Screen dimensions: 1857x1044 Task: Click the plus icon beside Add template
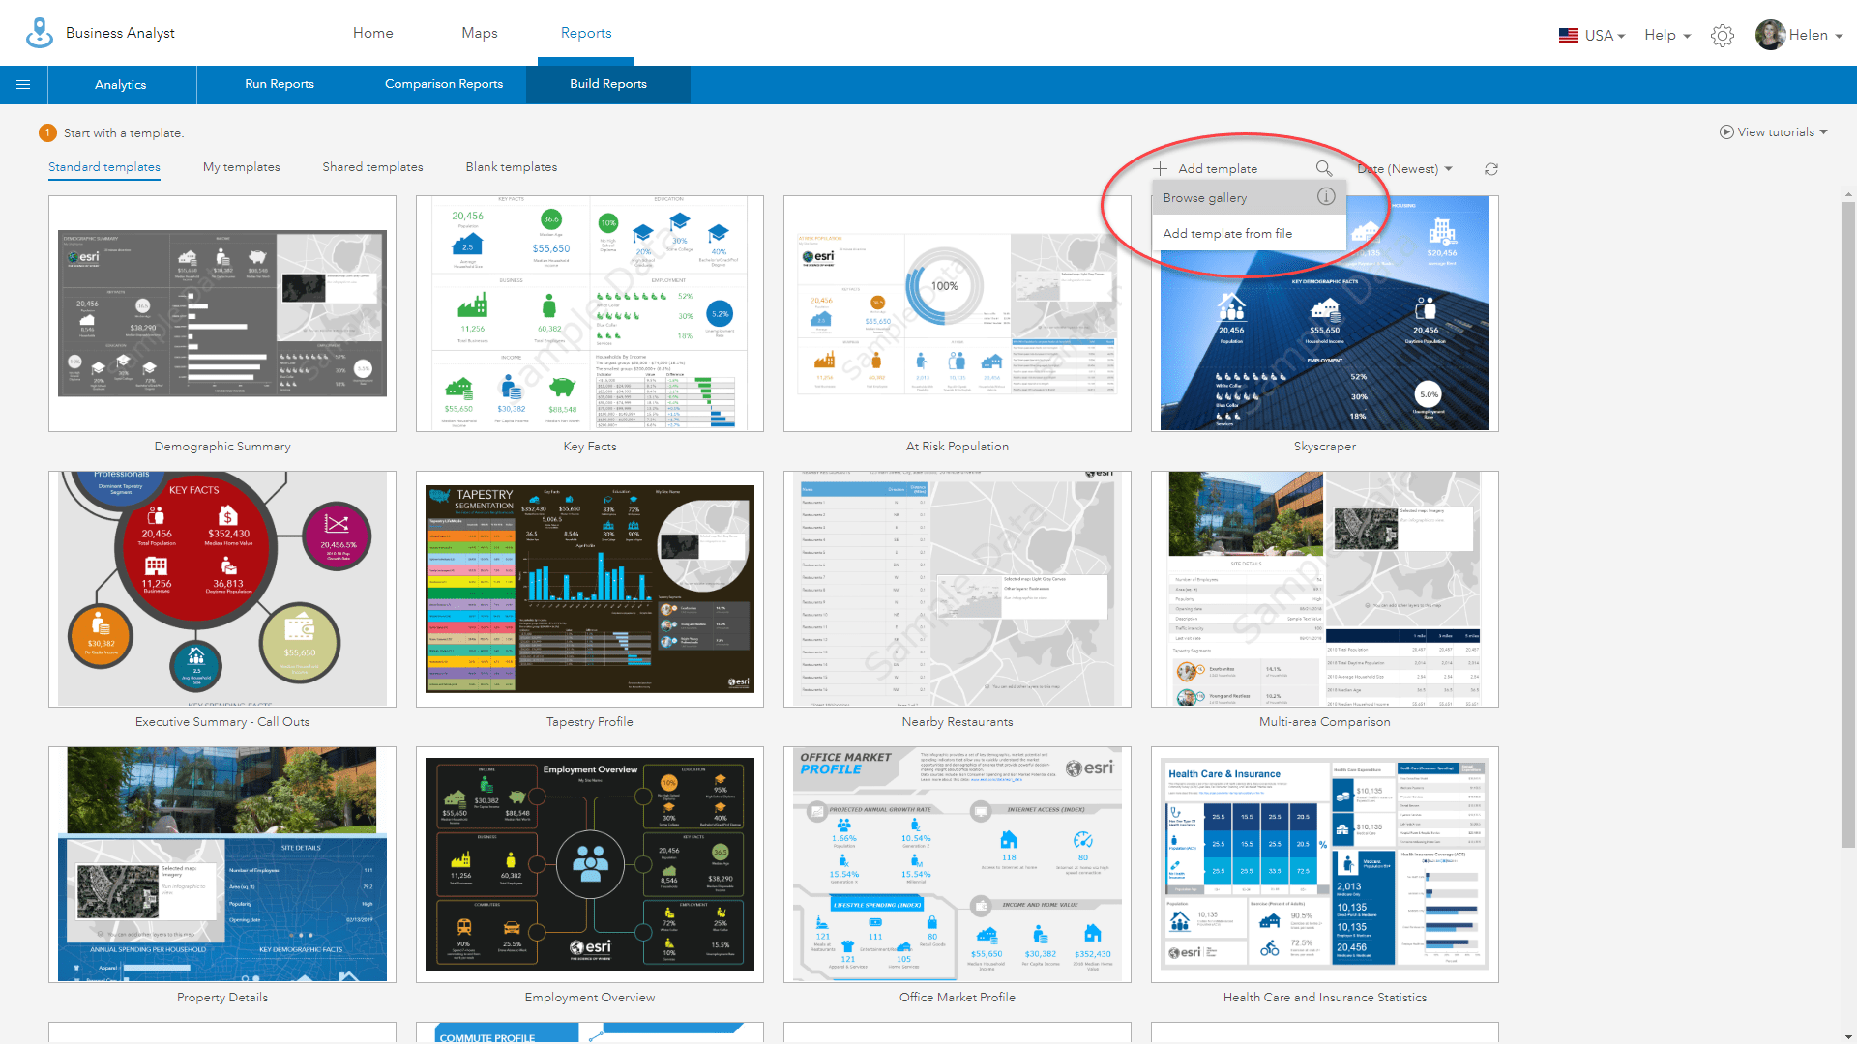(x=1160, y=168)
